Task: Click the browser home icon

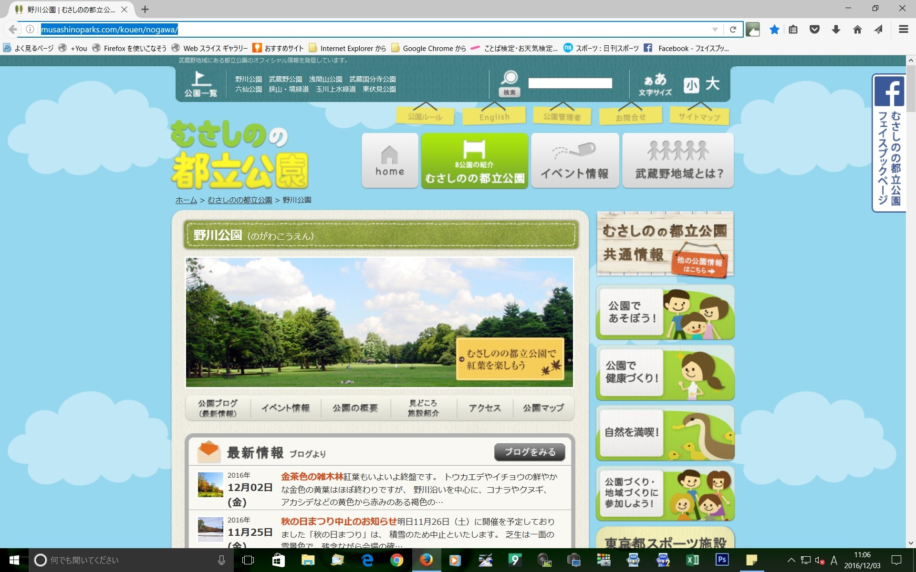Action: [857, 30]
